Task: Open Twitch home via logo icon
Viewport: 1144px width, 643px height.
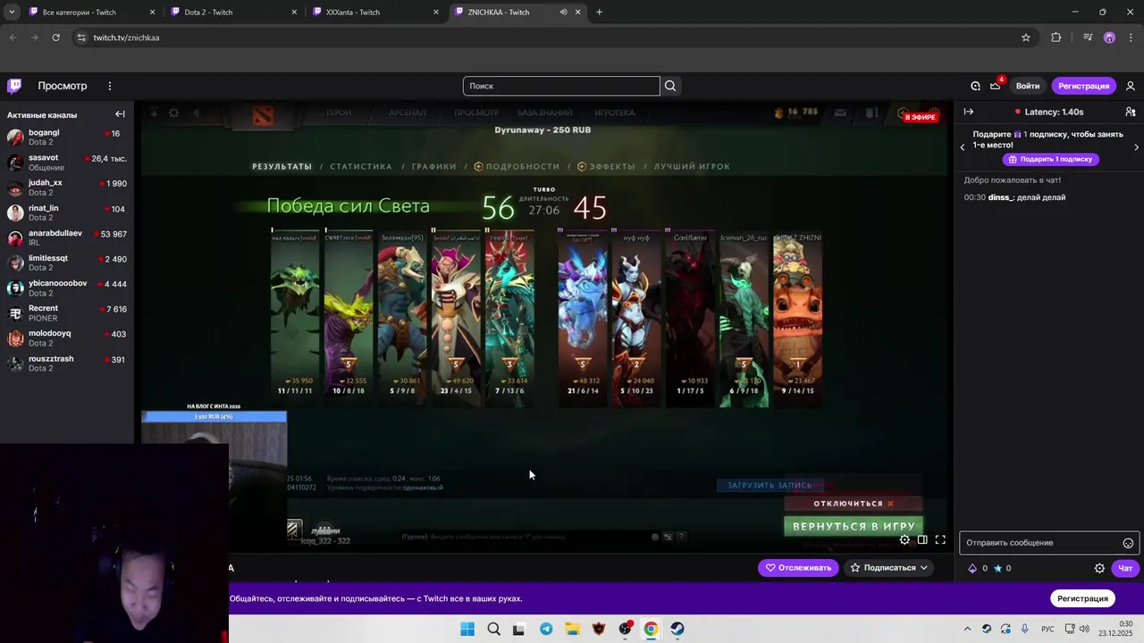Action: click(x=14, y=86)
